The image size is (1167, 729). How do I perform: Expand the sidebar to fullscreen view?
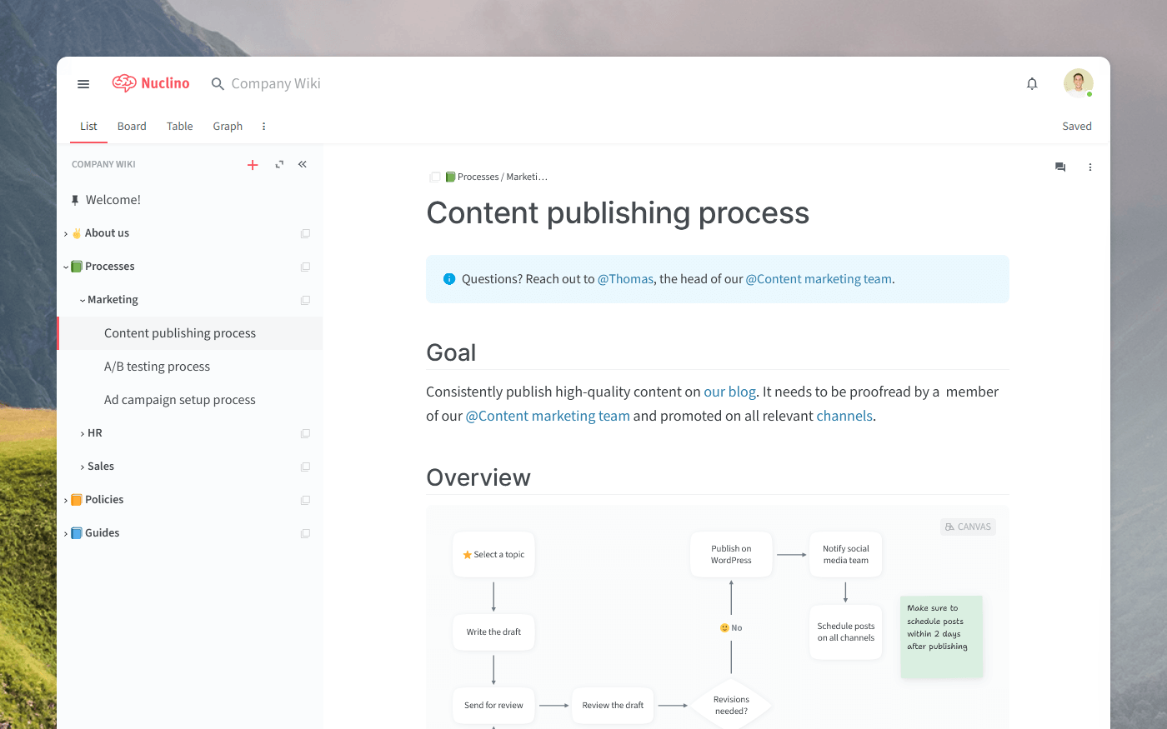279,165
